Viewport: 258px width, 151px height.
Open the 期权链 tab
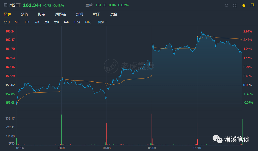point(61,14)
